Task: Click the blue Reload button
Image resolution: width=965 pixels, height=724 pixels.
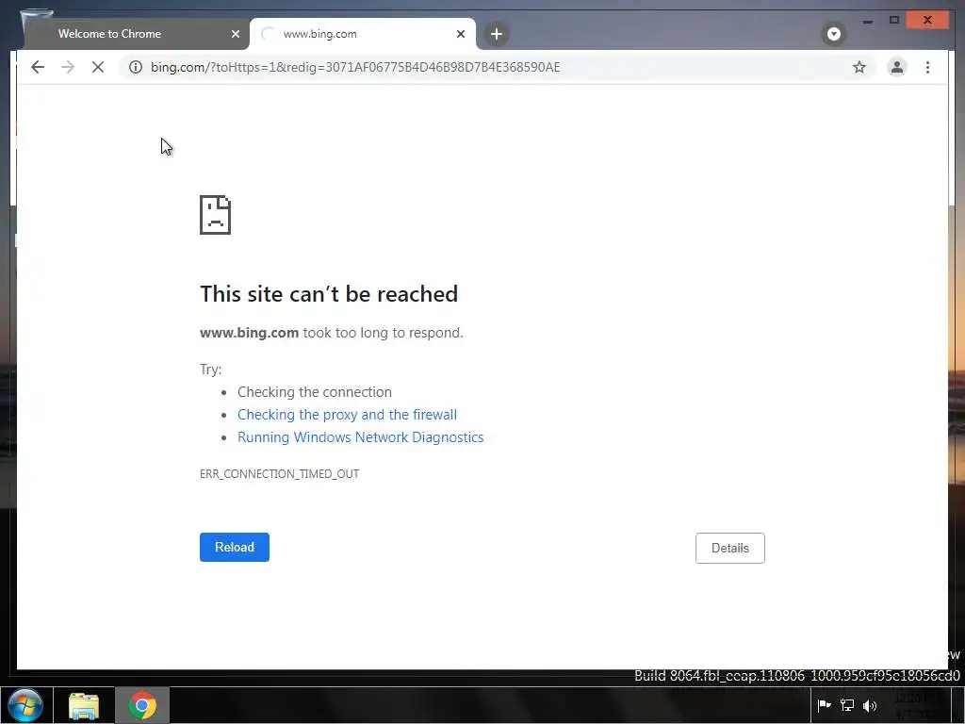Action: click(x=235, y=548)
